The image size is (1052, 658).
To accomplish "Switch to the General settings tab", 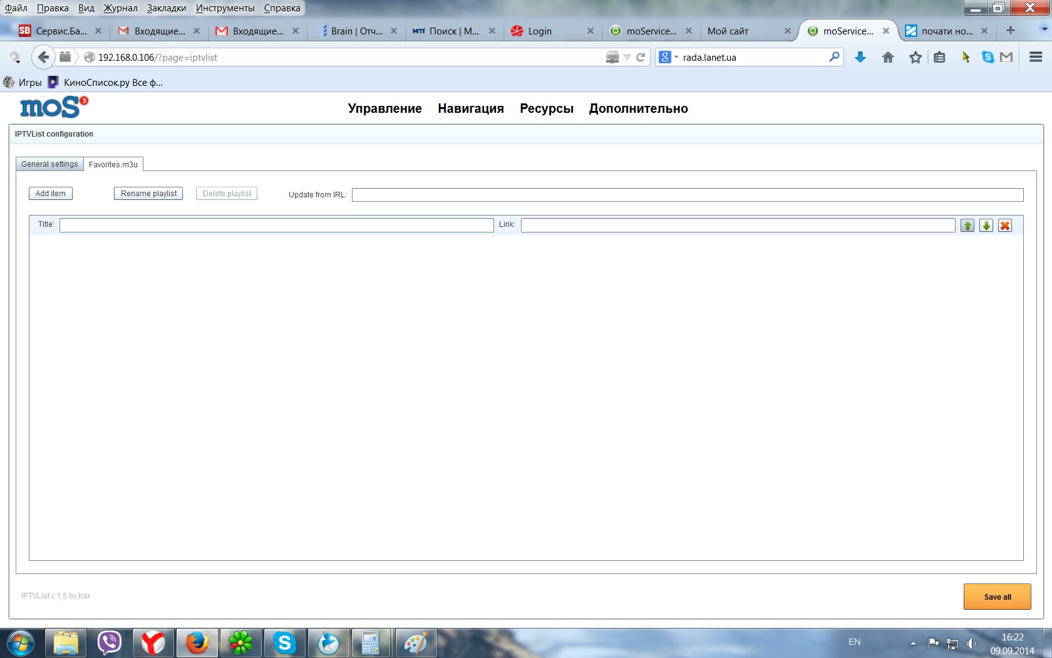I will pos(49,164).
